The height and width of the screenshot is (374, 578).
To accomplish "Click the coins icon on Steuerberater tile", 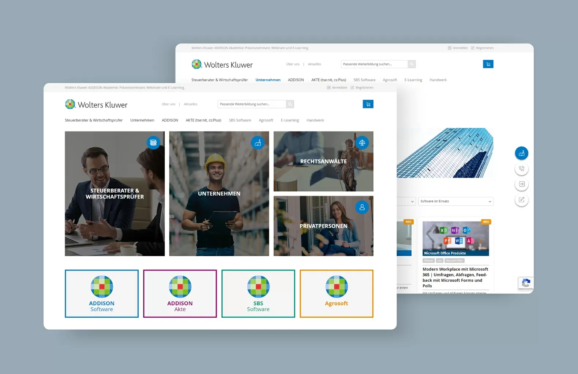I will coord(153,143).
